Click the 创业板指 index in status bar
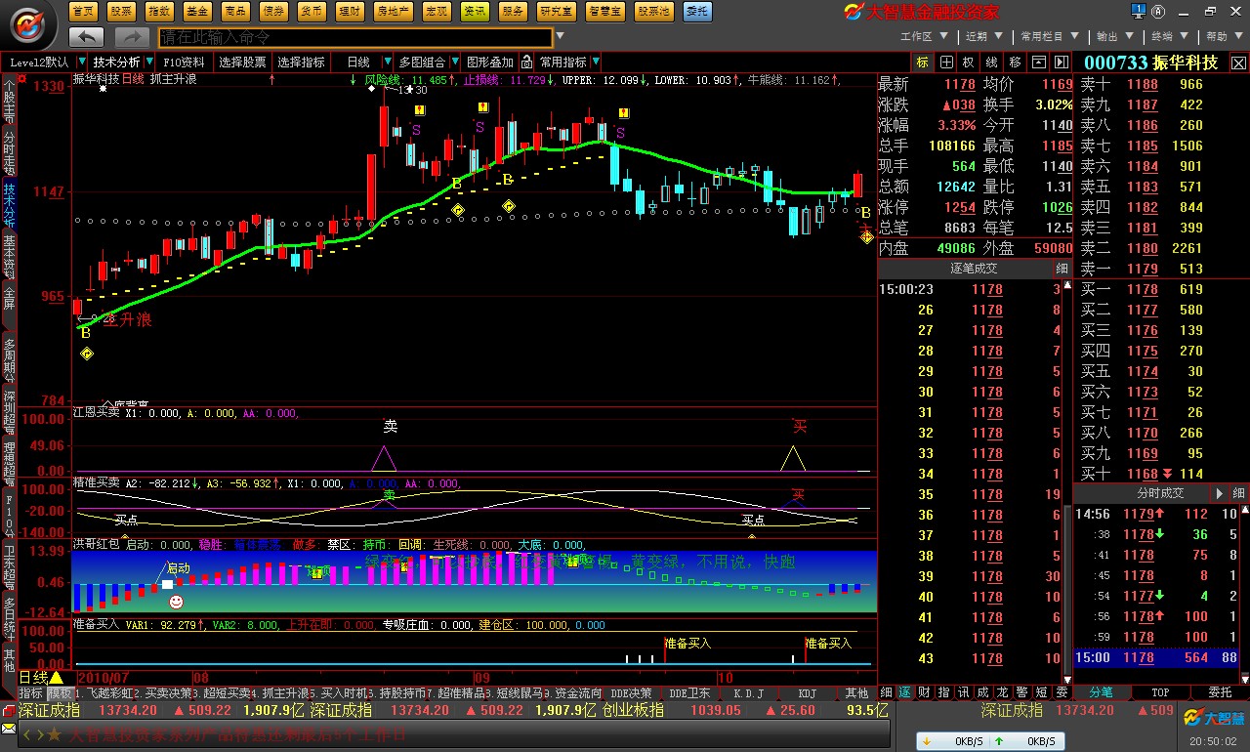The width and height of the screenshot is (1250, 752). tap(633, 710)
